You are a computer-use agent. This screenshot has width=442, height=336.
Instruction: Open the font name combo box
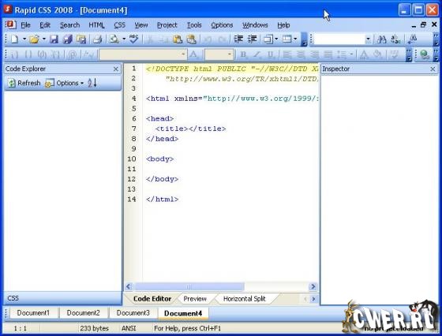[x=143, y=54]
